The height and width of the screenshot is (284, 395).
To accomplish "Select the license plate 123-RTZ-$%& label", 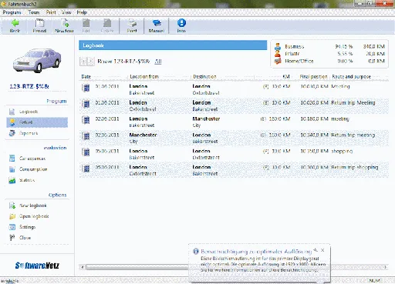I will tap(29, 86).
